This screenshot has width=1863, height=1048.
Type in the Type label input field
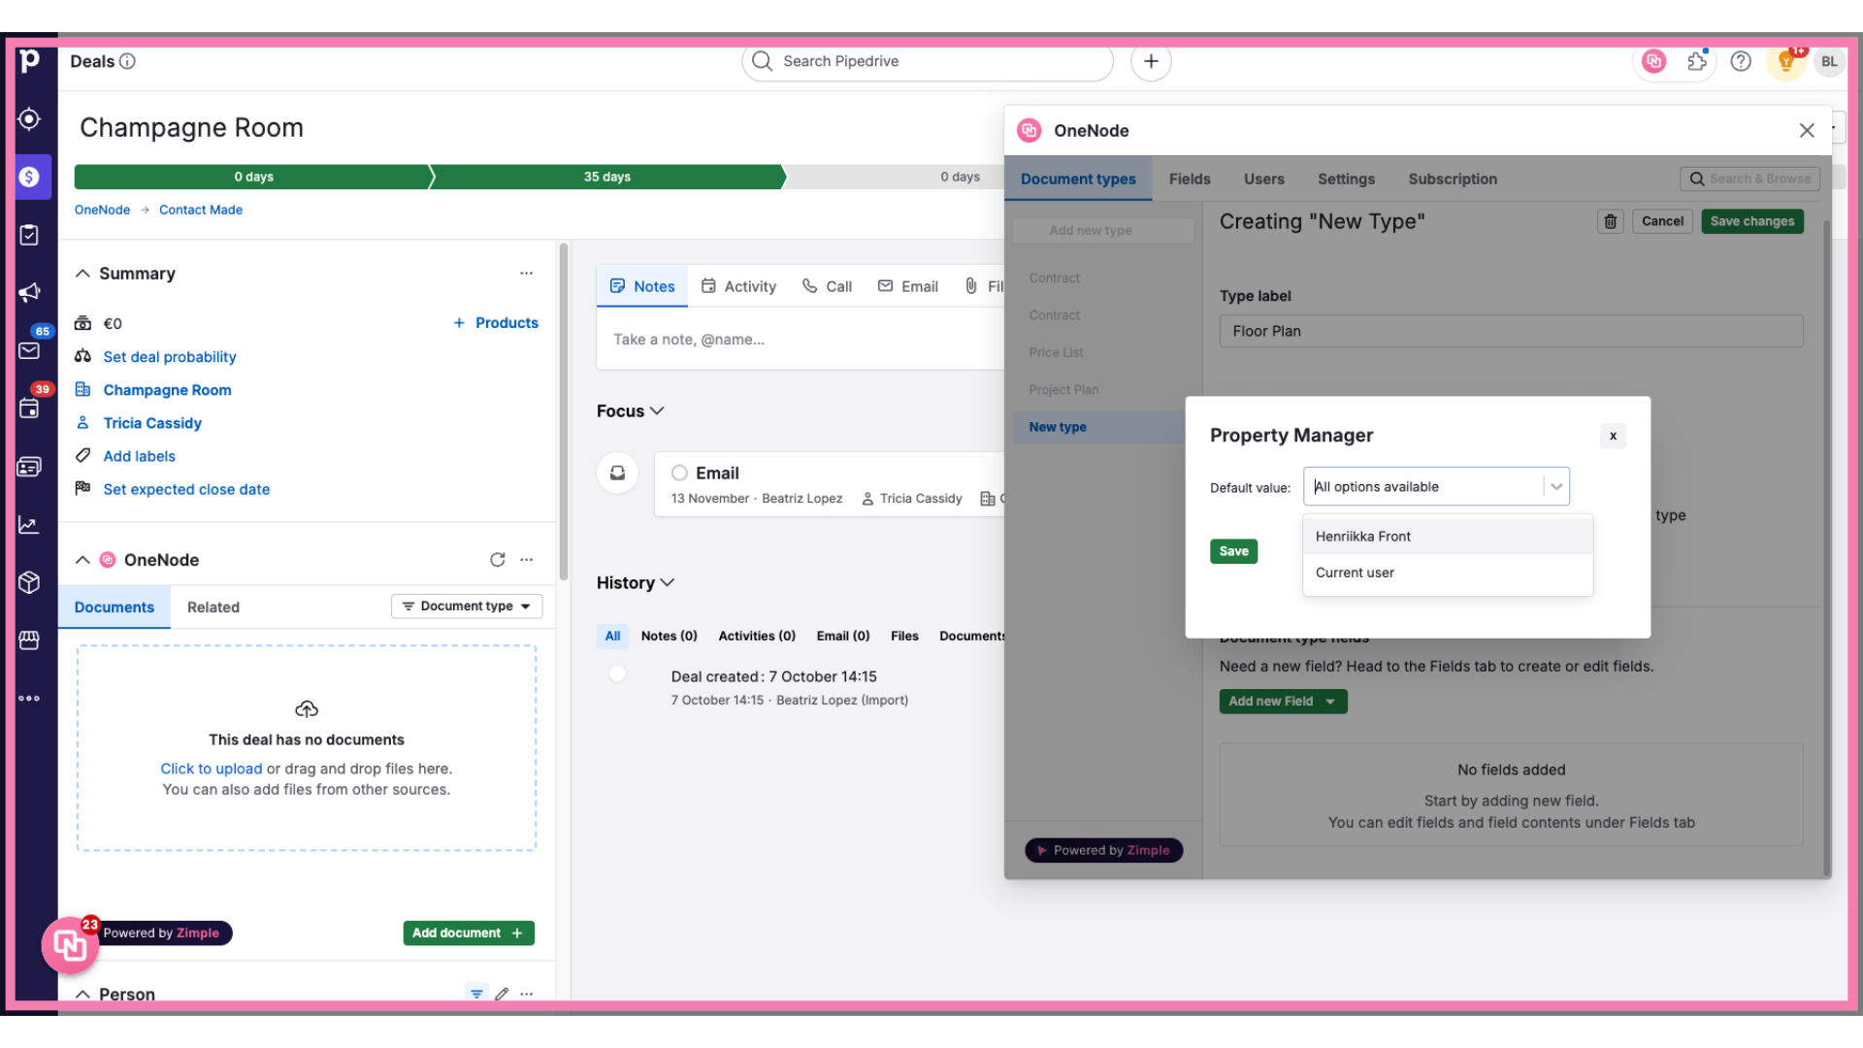(1511, 332)
